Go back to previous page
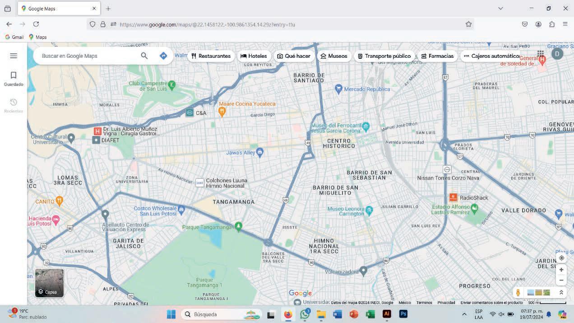The image size is (574, 323). pos(9,24)
